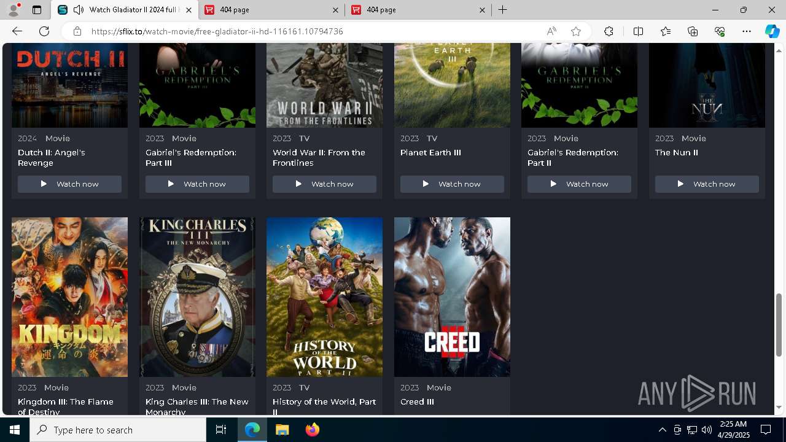This screenshot has width=786, height=442.
Task: Open Tab actions menu icon
Action: (x=37, y=10)
